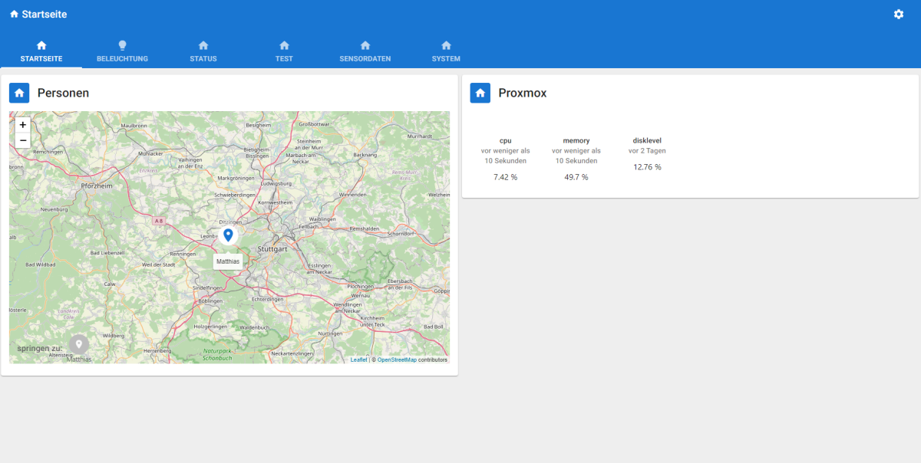
Task: Click the cpu sensor value
Action: click(x=505, y=177)
